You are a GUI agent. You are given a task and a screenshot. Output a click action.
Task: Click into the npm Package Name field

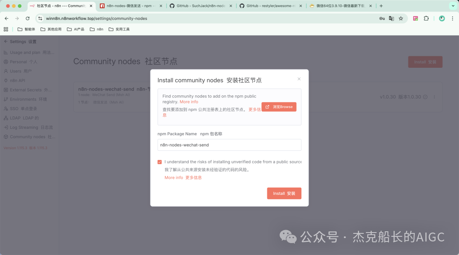(229, 145)
